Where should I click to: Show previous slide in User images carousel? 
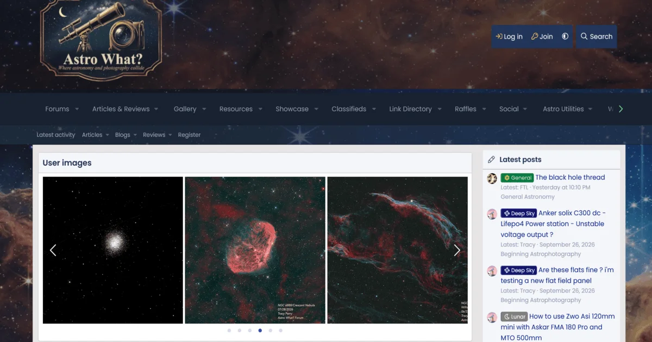[x=53, y=250]
